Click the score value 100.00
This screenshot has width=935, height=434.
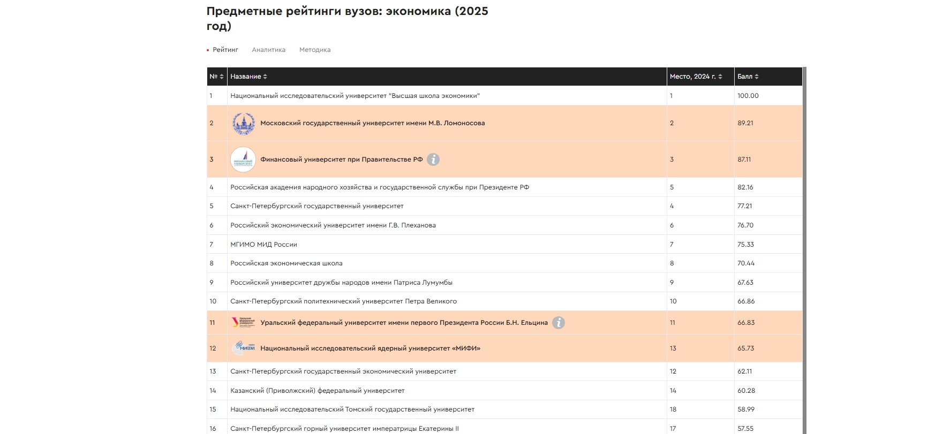[748, 96]
